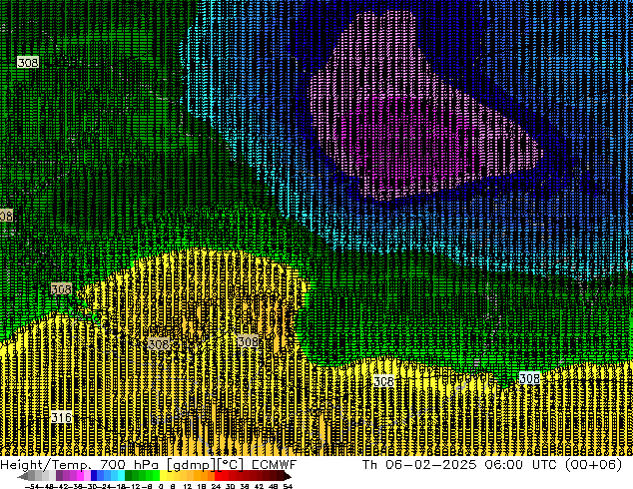Click the cyan swatch in the temperature legend
The width and height of the screenshot is (633, 489).
pyautogui.click(x=121, y=476)
